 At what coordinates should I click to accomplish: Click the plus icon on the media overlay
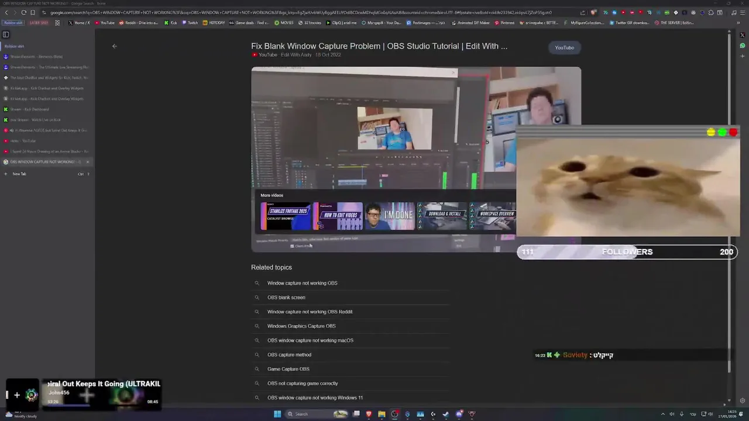pyautogui.click(x=17, y=395)
